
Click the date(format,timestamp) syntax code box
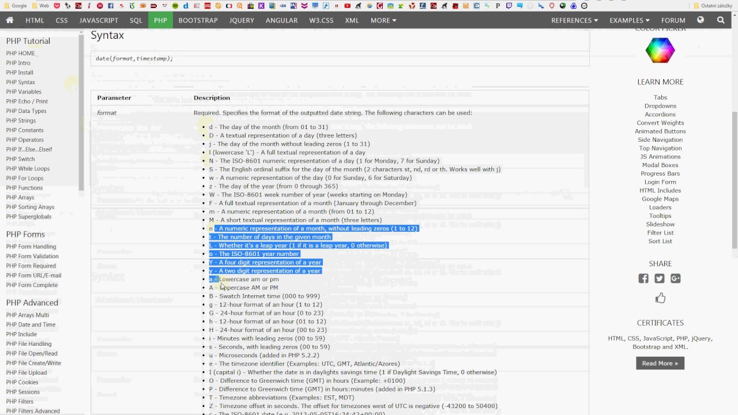[x=340, y=58]
